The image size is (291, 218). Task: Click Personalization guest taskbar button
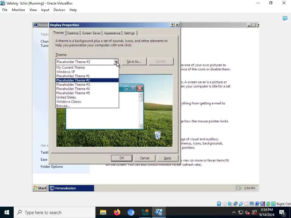click(x=71, y=188)
